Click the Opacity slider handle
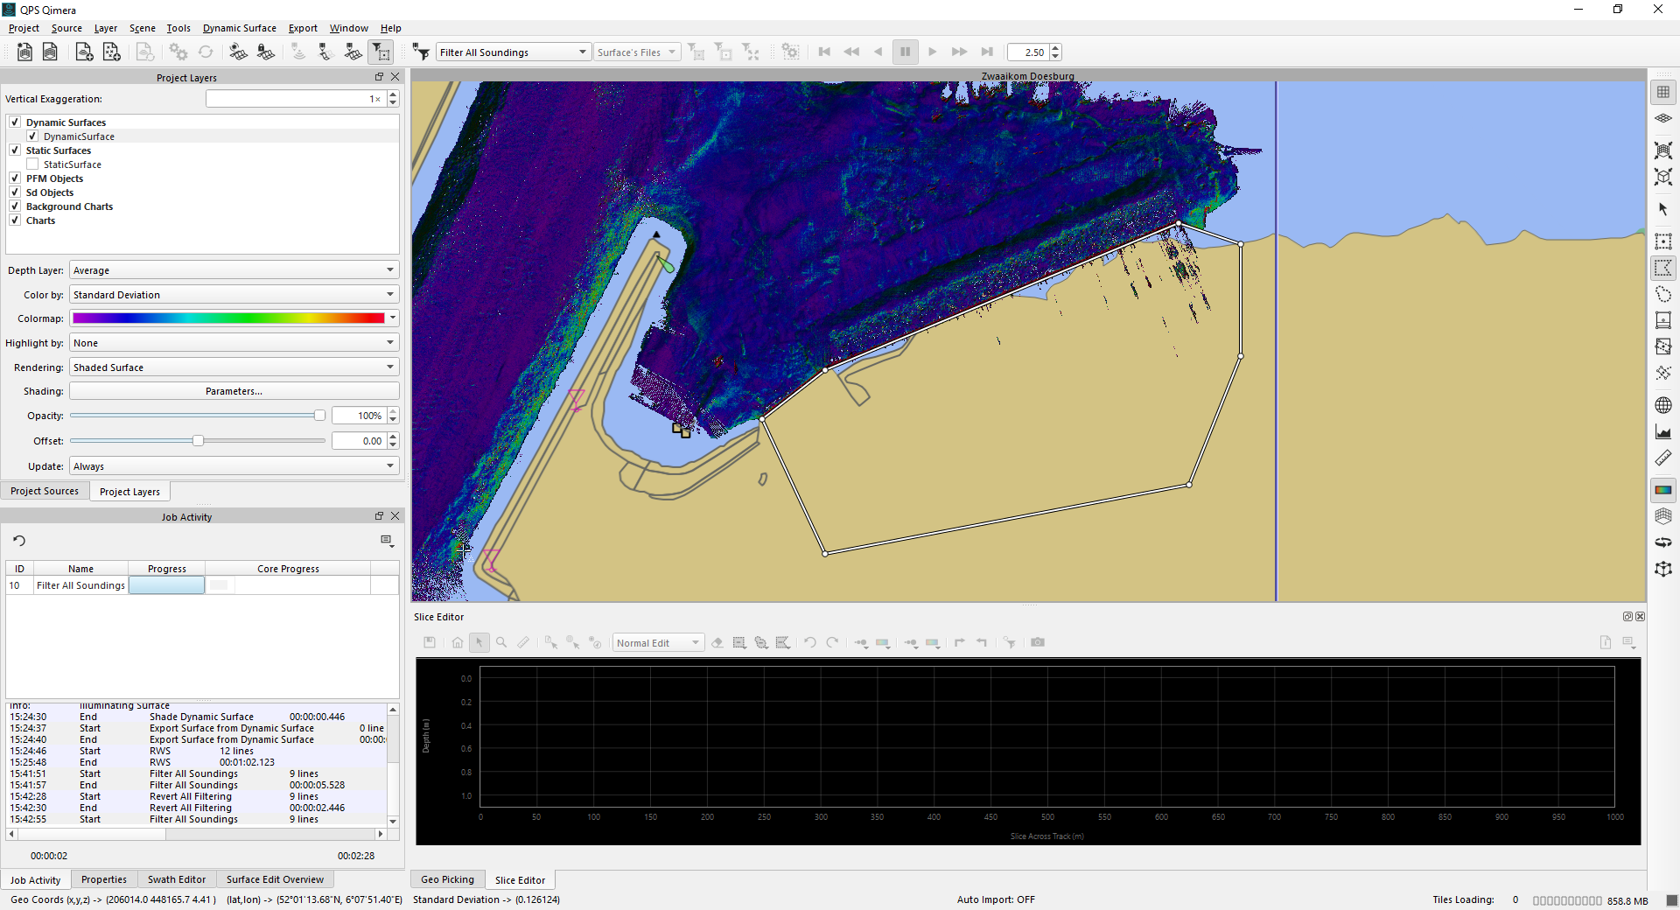Image resolution: width=1680 pixels, height=910 pixels. [319, 416]
